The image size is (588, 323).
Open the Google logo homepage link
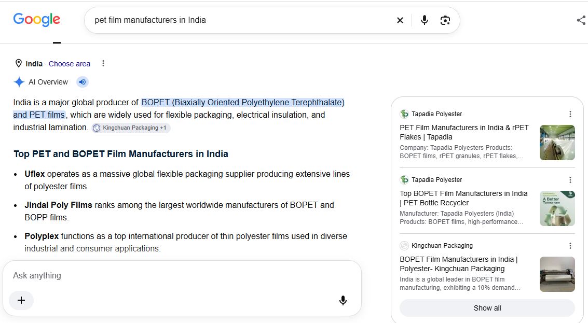(x=37, y=20)
